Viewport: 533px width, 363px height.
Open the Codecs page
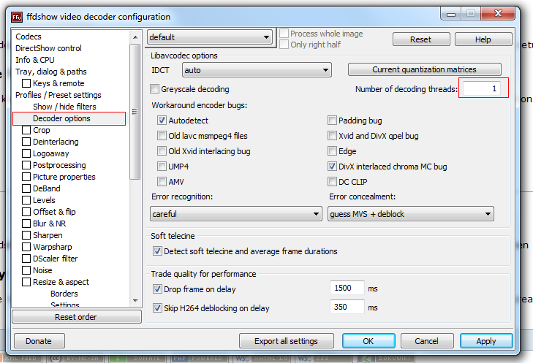click(29, 37)
